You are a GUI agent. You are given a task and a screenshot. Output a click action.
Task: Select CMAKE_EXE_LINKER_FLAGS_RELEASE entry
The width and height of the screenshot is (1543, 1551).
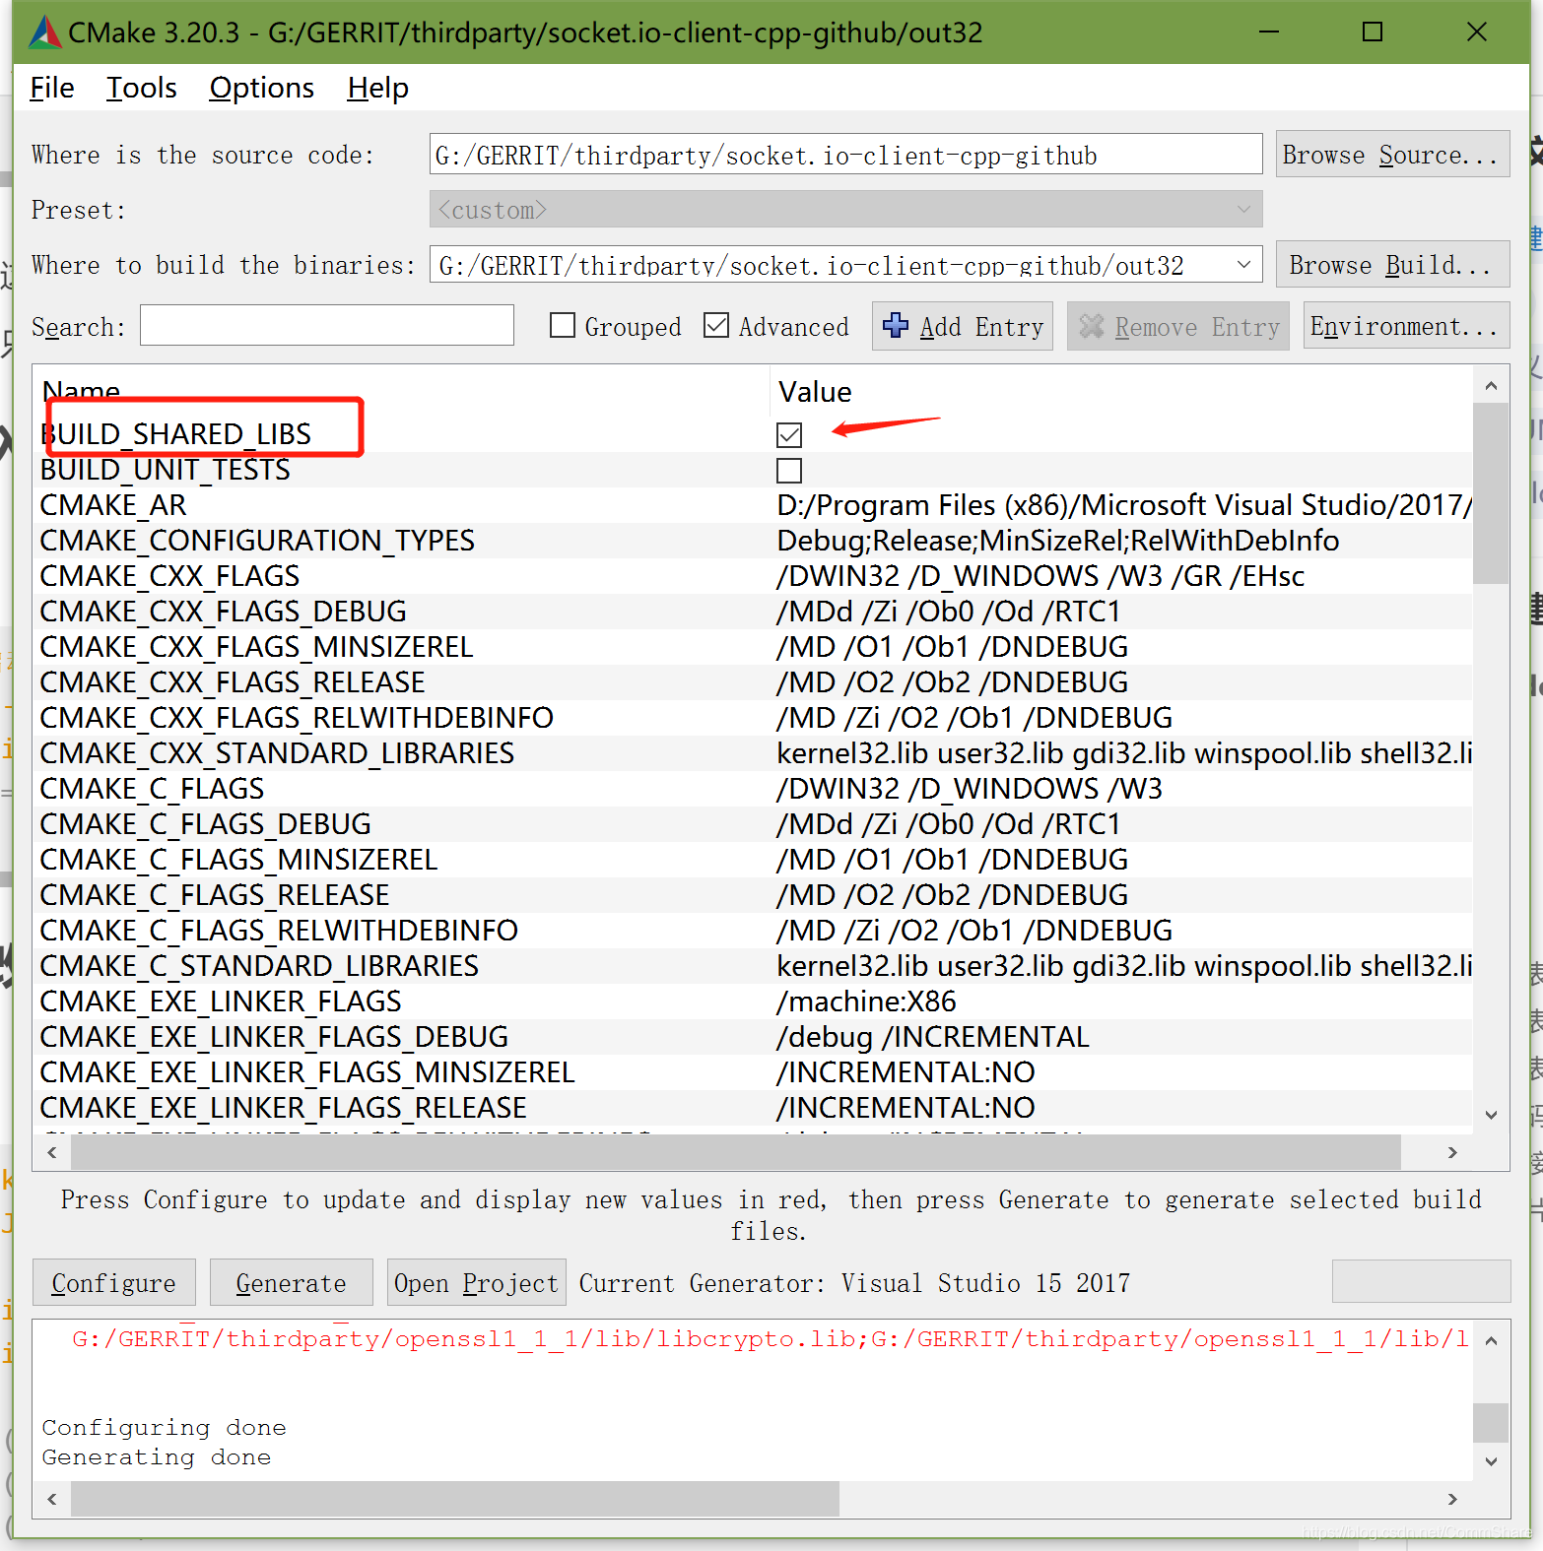[x=284, y=1108]
